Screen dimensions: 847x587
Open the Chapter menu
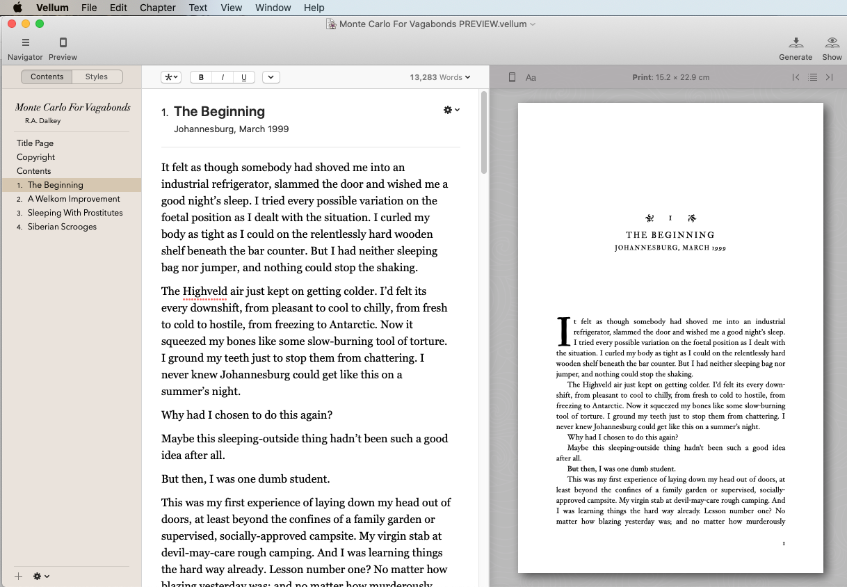(157, 8)
